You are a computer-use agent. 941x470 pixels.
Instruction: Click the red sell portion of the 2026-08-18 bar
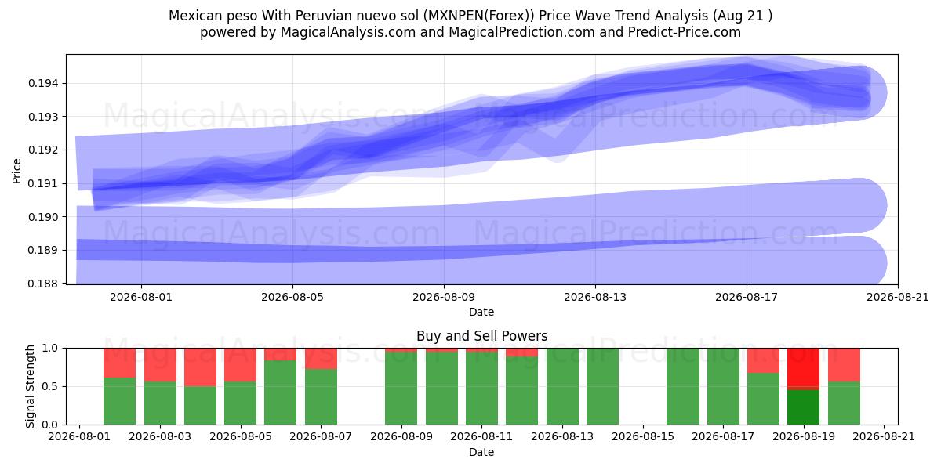[x=763, y=360]
